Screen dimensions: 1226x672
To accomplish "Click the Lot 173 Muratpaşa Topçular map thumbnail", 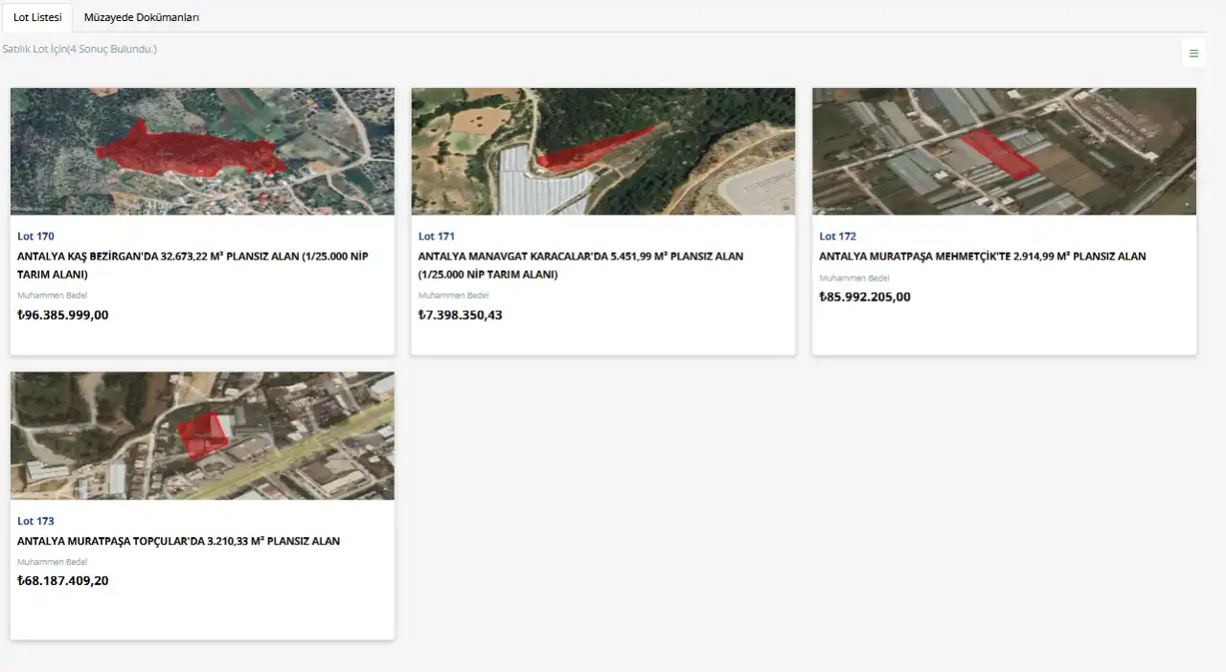I will click(201, 435).
